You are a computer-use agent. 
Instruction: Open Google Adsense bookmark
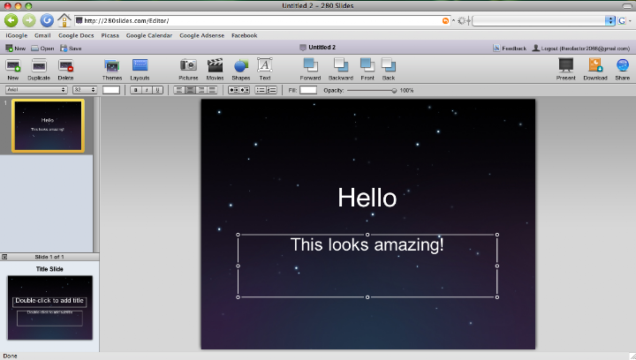point(201,35)
